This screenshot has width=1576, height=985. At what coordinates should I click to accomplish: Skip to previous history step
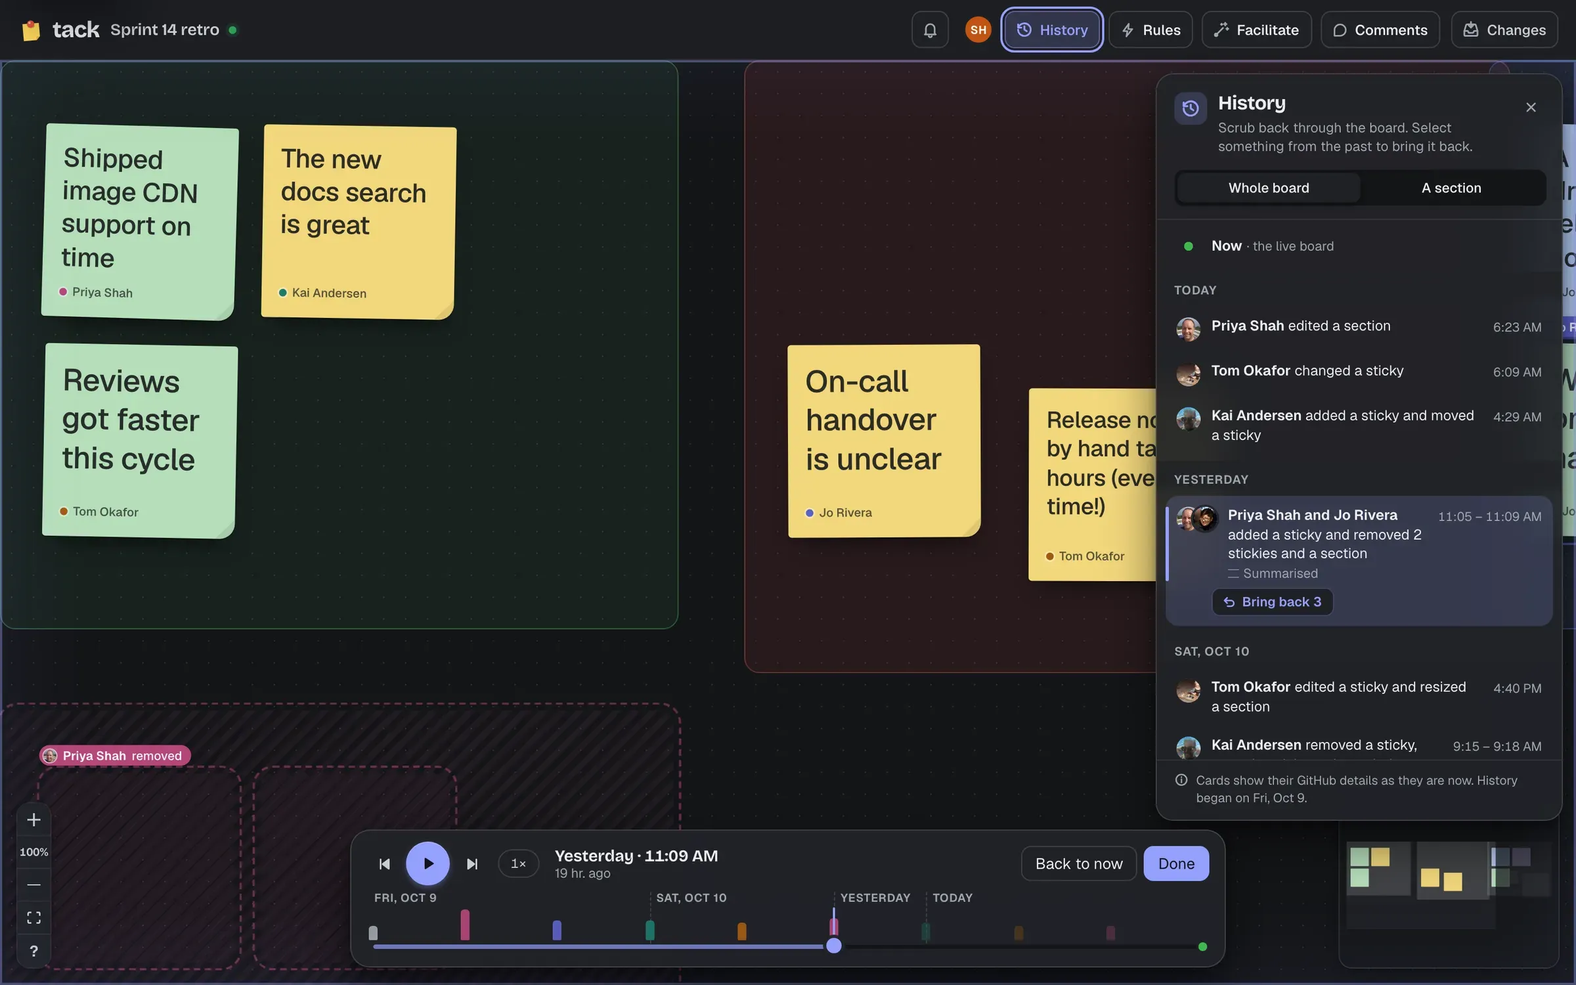tap(385, 864)
